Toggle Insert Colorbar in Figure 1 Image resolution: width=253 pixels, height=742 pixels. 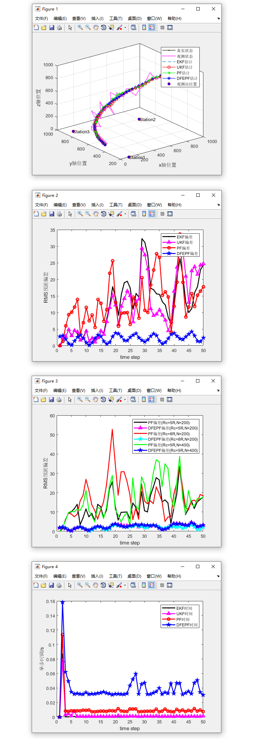point(144,27)
